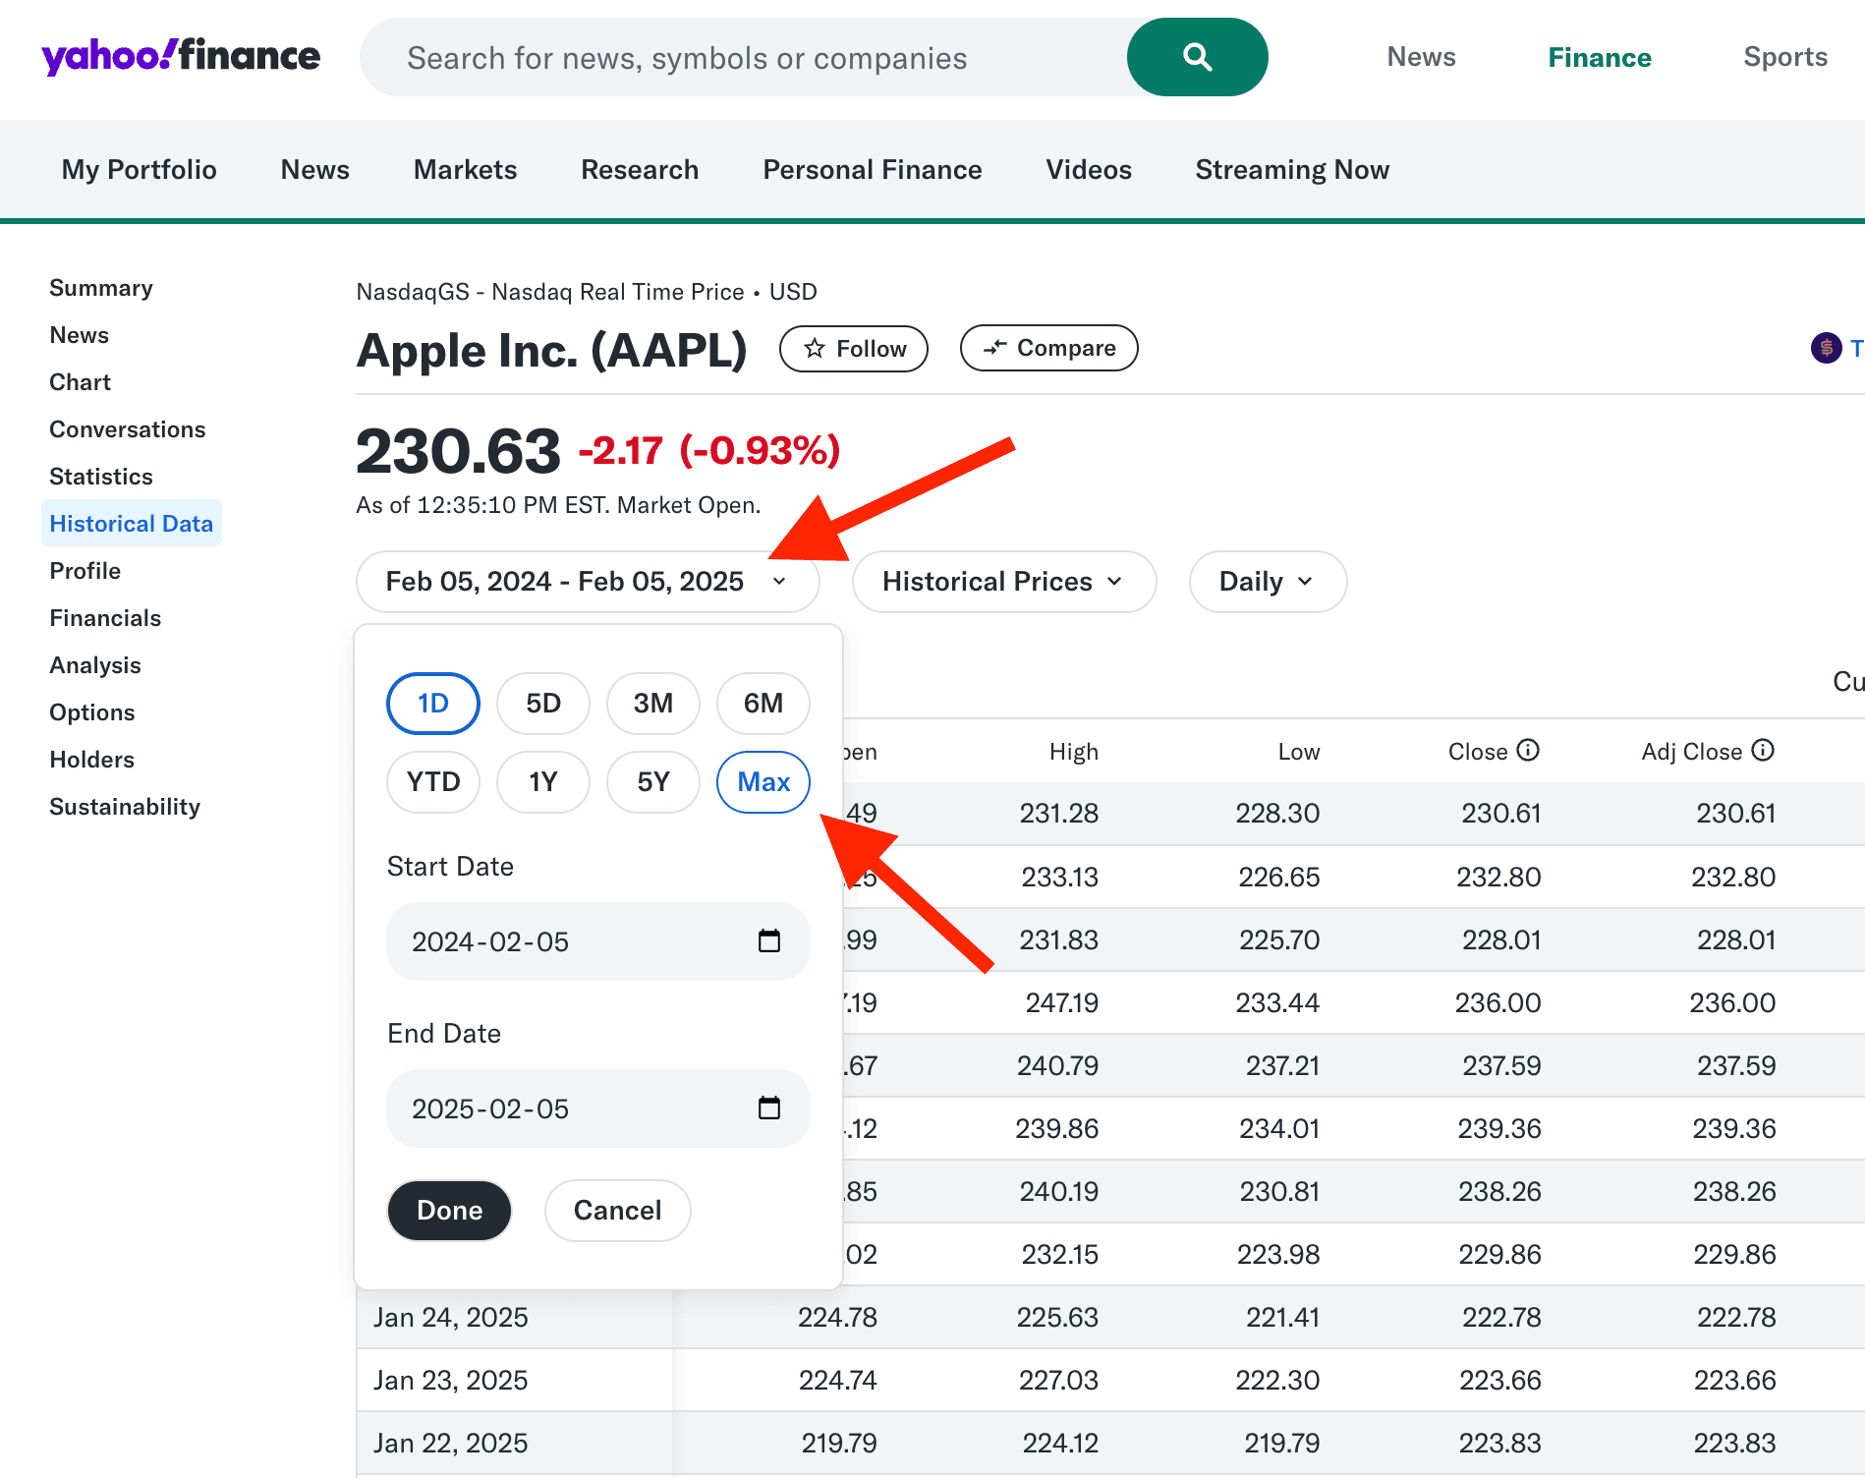This screenshot has height=1478, width=1865.
Task: Click the purple dollar badge icon
Action: click(1826, 348)
